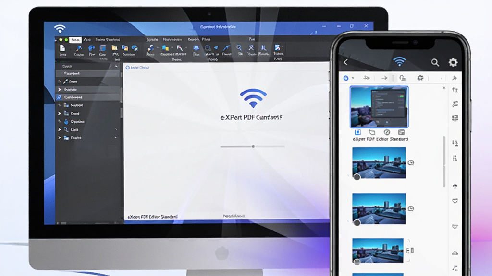Tap the folder icon under the selected phone thumbnail

coord(372,132)
